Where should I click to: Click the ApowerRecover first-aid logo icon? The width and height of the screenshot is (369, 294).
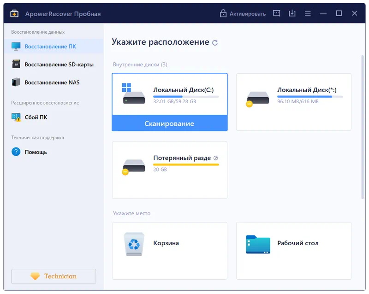coord(14,13)
